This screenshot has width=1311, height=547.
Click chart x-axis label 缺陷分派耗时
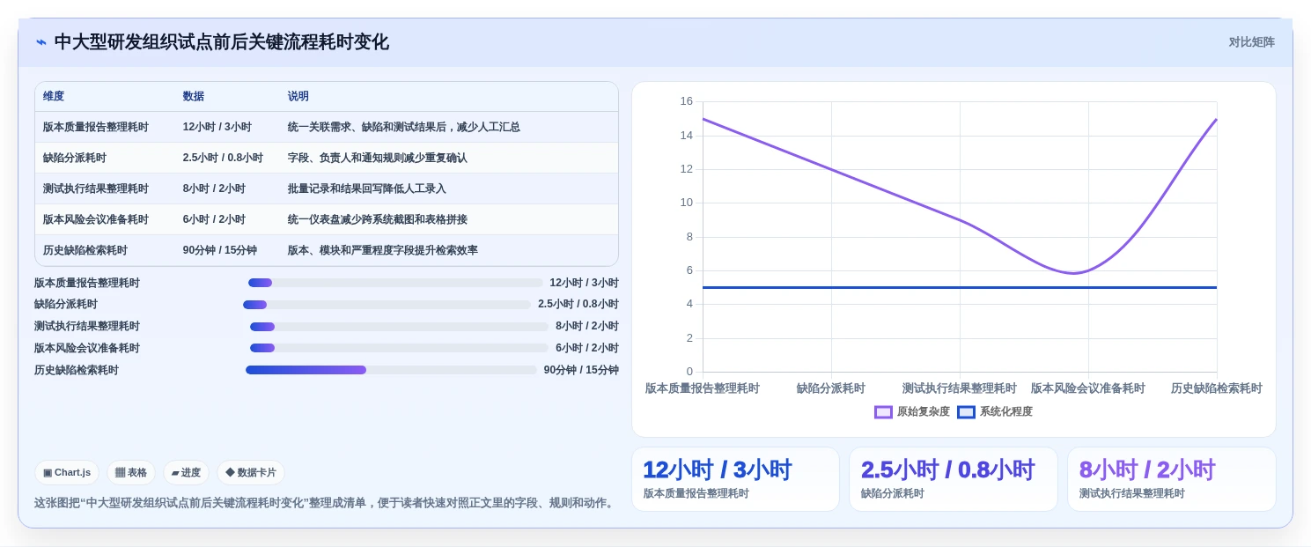coord(831,388)
